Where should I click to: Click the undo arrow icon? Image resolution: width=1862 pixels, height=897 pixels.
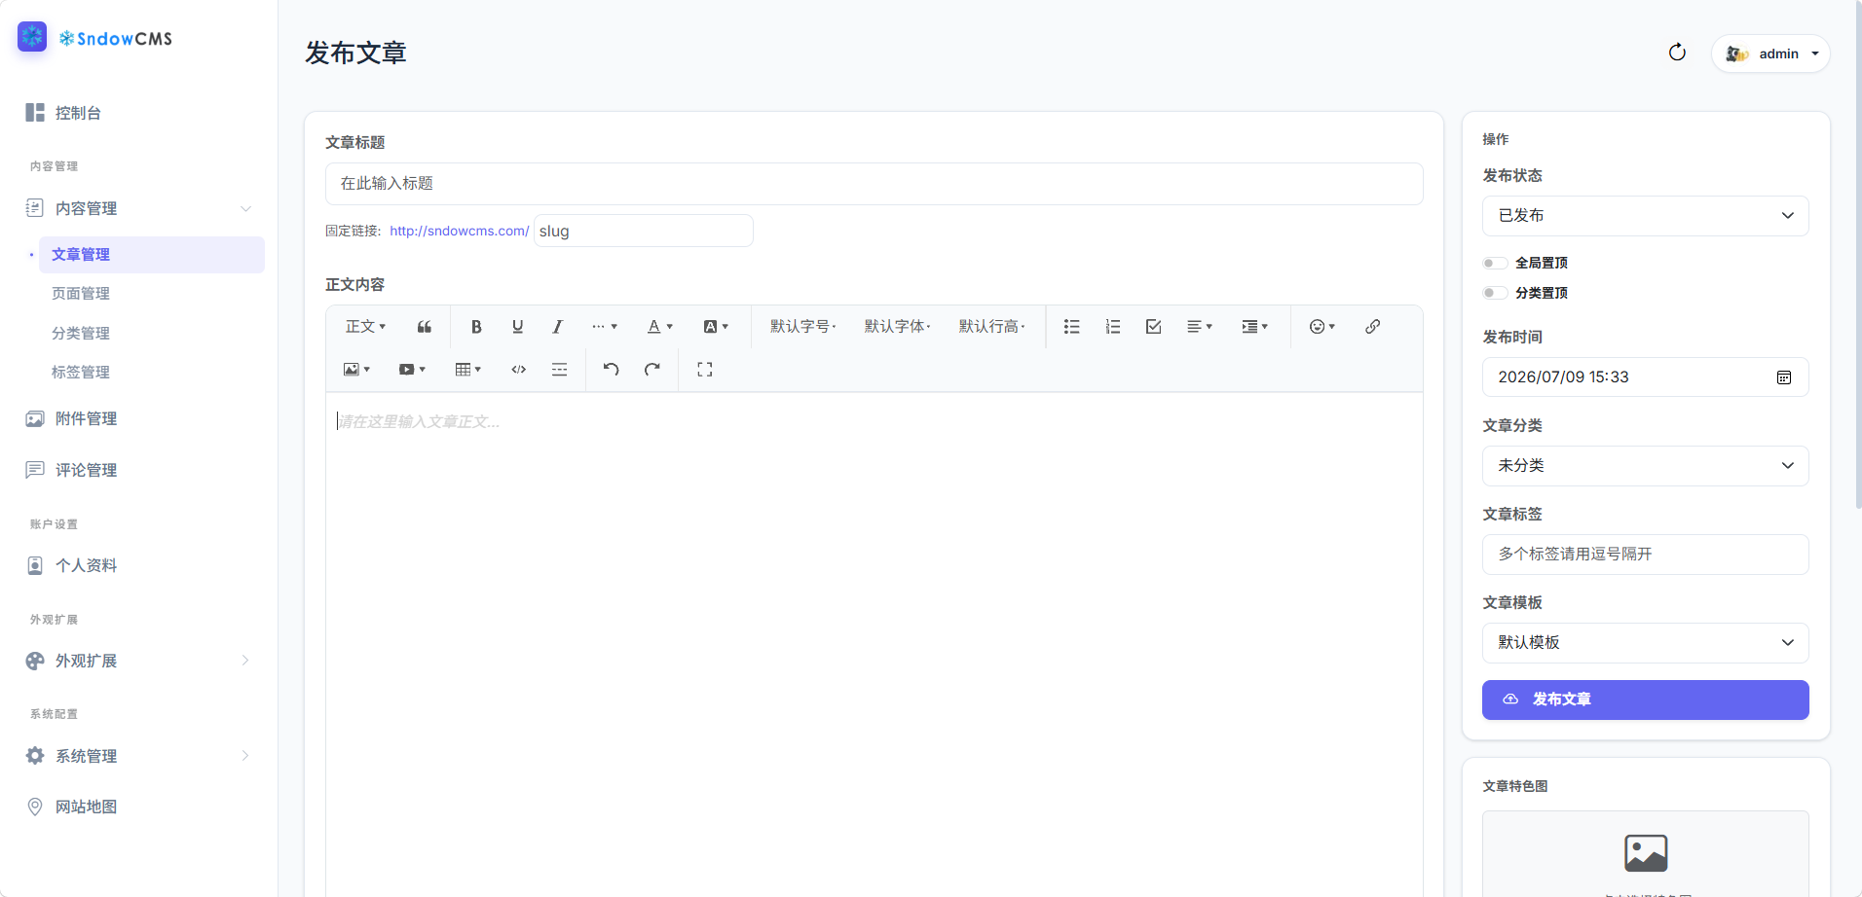pos(611,370)
